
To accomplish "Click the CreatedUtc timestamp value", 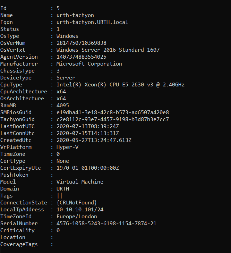I will point(94,140).
